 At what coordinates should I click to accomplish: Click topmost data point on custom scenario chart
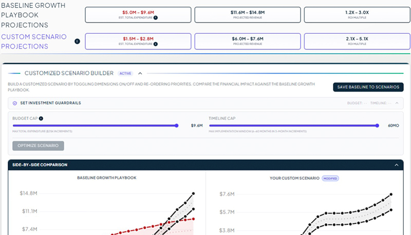point(391,194)
